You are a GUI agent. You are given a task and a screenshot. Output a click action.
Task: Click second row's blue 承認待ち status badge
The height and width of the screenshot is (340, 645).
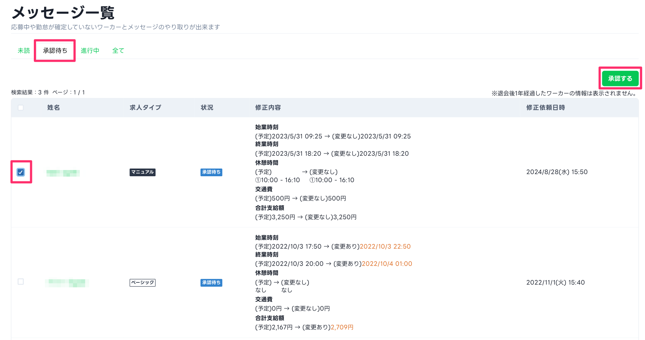211,283
